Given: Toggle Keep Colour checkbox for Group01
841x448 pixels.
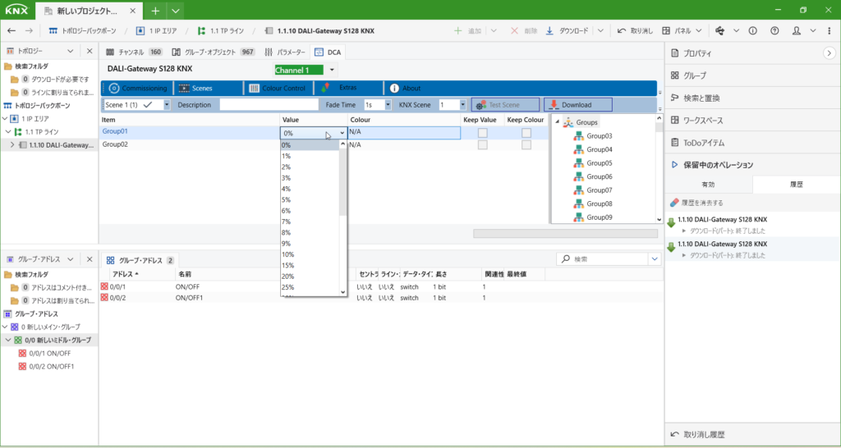Looking at the screenshot, I should [x=526, y=133].
